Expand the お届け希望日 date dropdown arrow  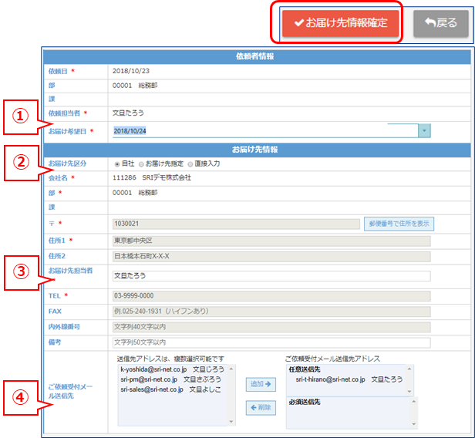coord(424,131)
